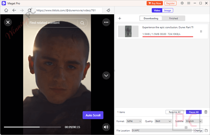Add a new download with the plus icon
The image size is (210, 135).
[120, 18]
